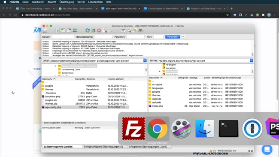
Task: Open a new Chrome tab with plus button
Action: tap(231, 9)
